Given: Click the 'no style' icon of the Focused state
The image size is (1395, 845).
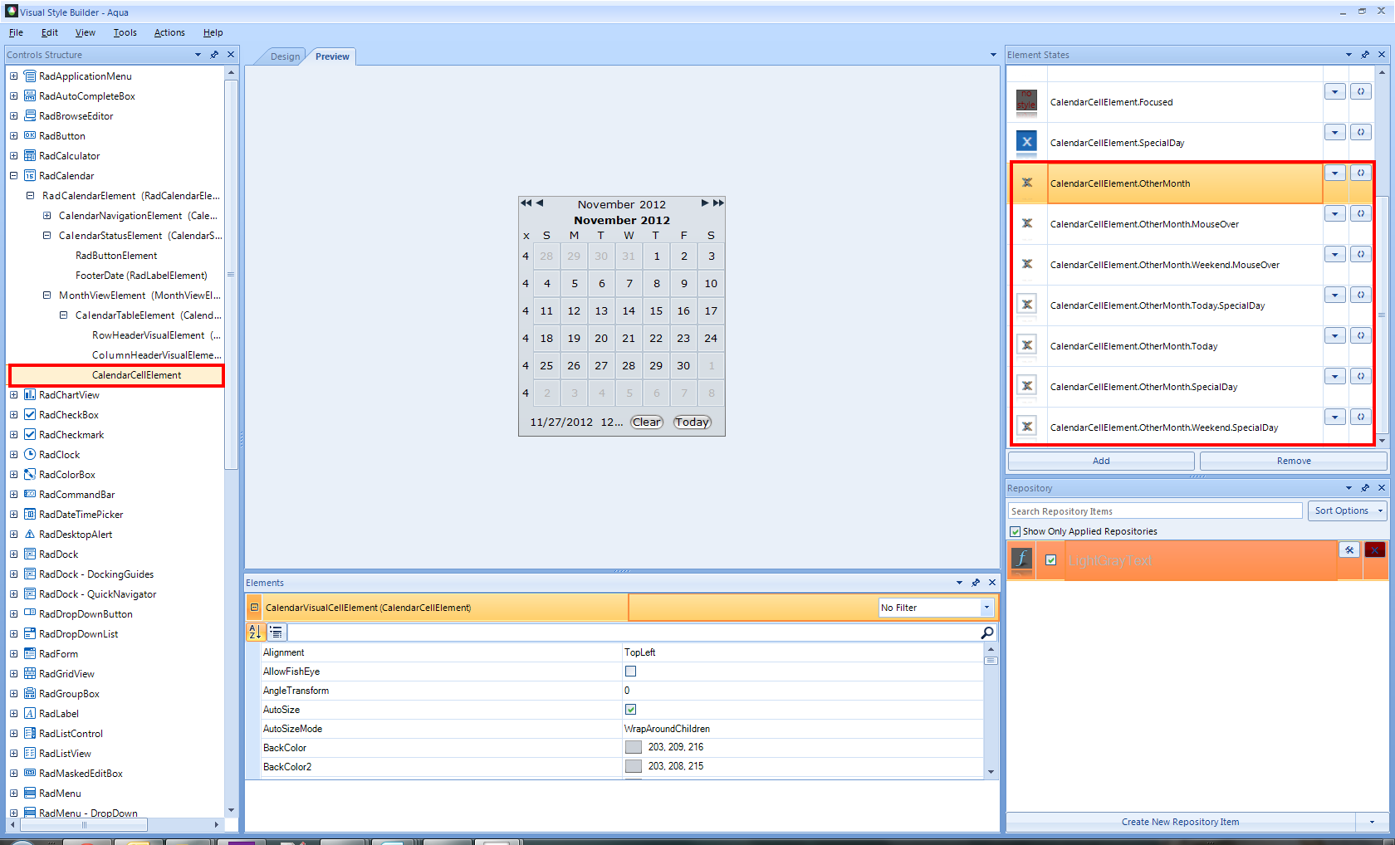Looking at the screenshot, I should click(1027, 101).
